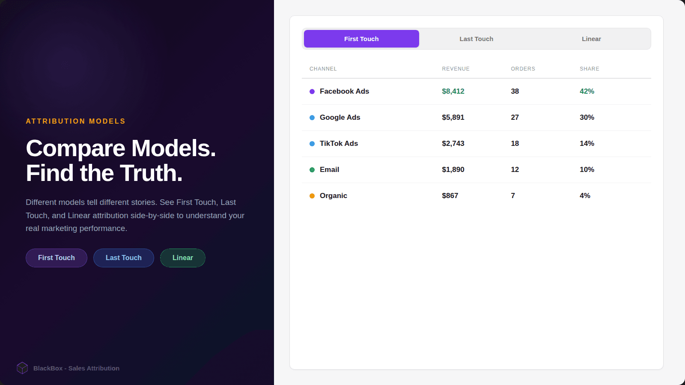This screenshot has width=685, height=385.
Task: Select the active First Touch tab
Action: coord(361,38)
